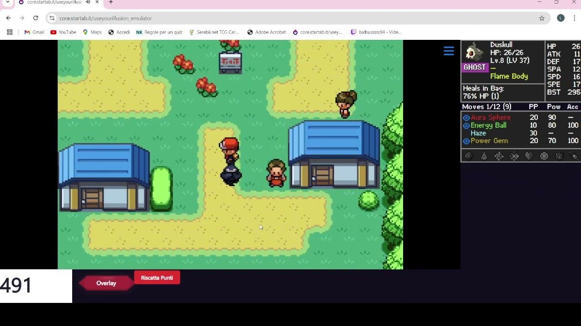Mute the tab via speaker icon
This screenshot has height=326, width=581.
(x=88, y=2)
